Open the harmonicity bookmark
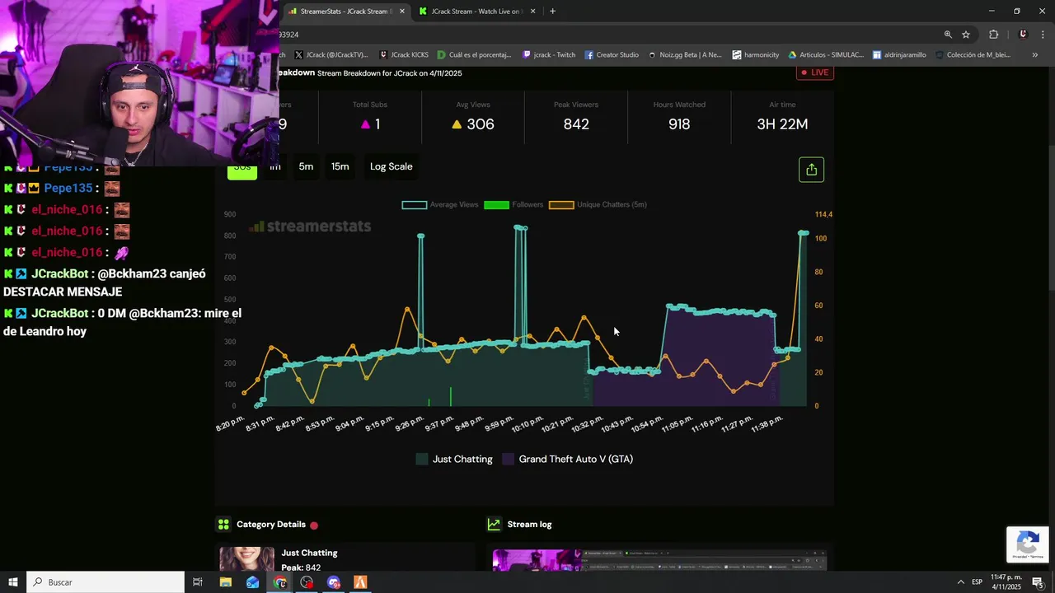Image resolution: width=1055 pixels, height=593 pixels. pos(756,55)
